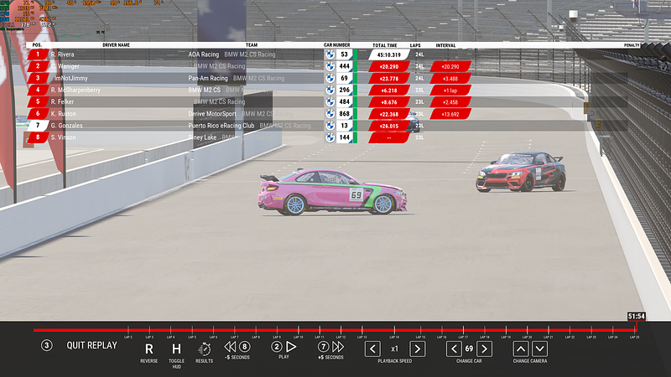Click the red and black BMW on track

point(521,172)
